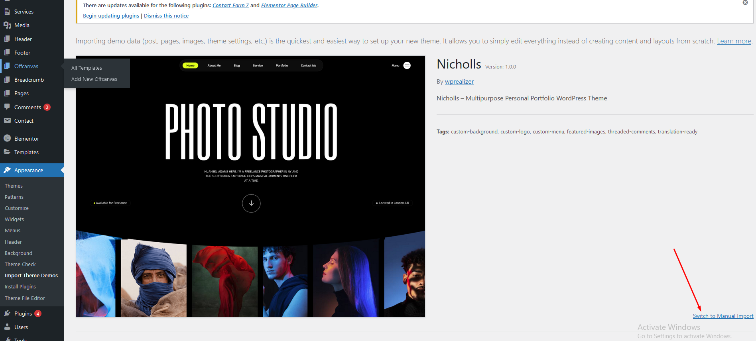This screenshot has width=756, height=341.
Task: Click the Templates folder icon
Action: click(x=7, y=152)
